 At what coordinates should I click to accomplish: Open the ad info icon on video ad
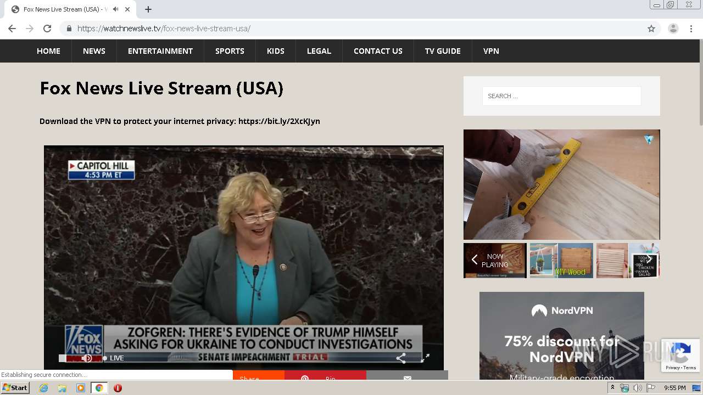(649, 139)
